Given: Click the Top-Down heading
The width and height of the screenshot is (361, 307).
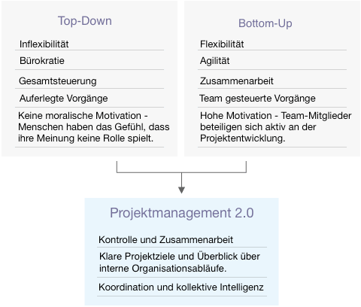Looking at the screenshot, I should pos(85,21).
